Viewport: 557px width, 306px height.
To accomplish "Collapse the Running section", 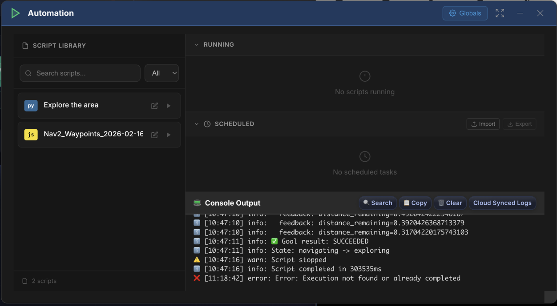I will tap(197, 45).
